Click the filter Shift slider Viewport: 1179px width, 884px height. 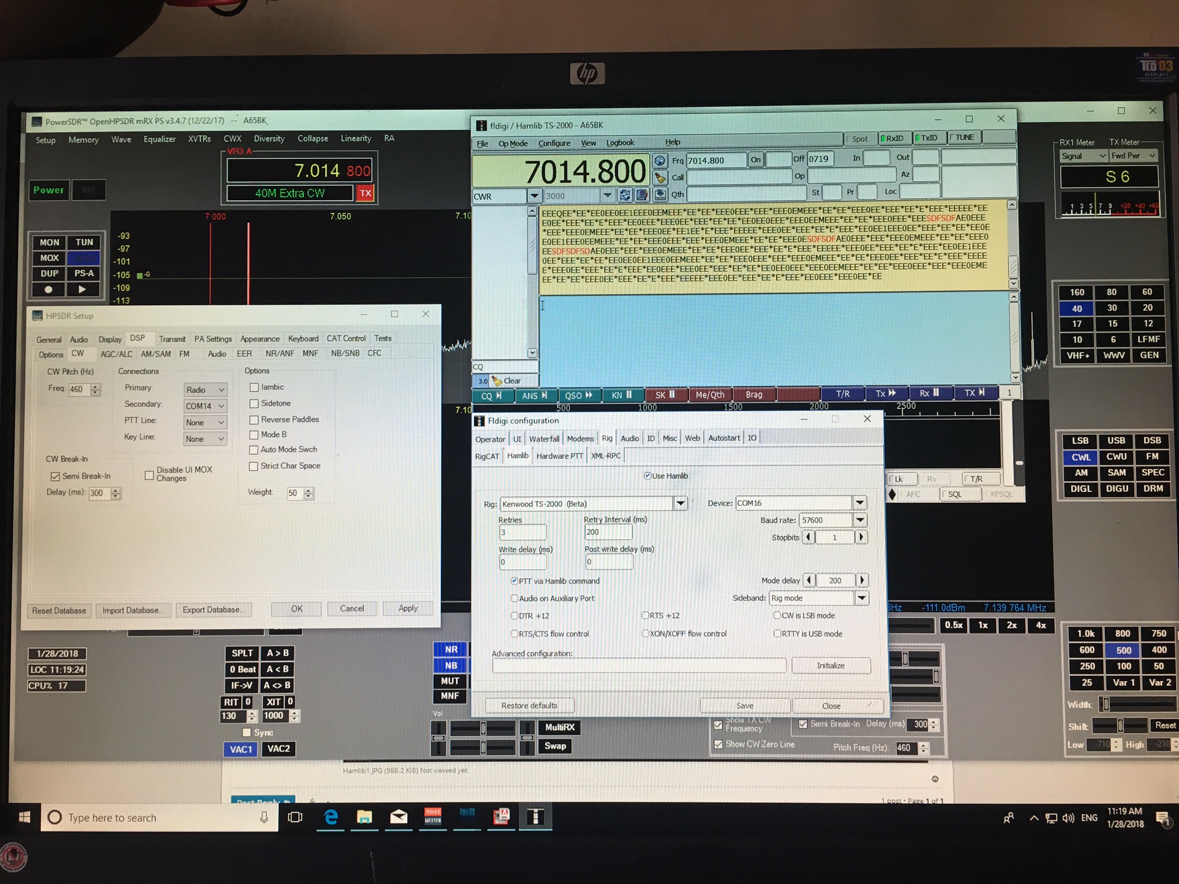(1119, 726)
